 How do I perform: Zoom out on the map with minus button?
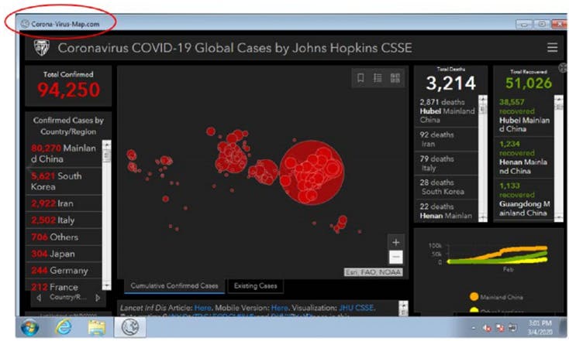[396, 257]
